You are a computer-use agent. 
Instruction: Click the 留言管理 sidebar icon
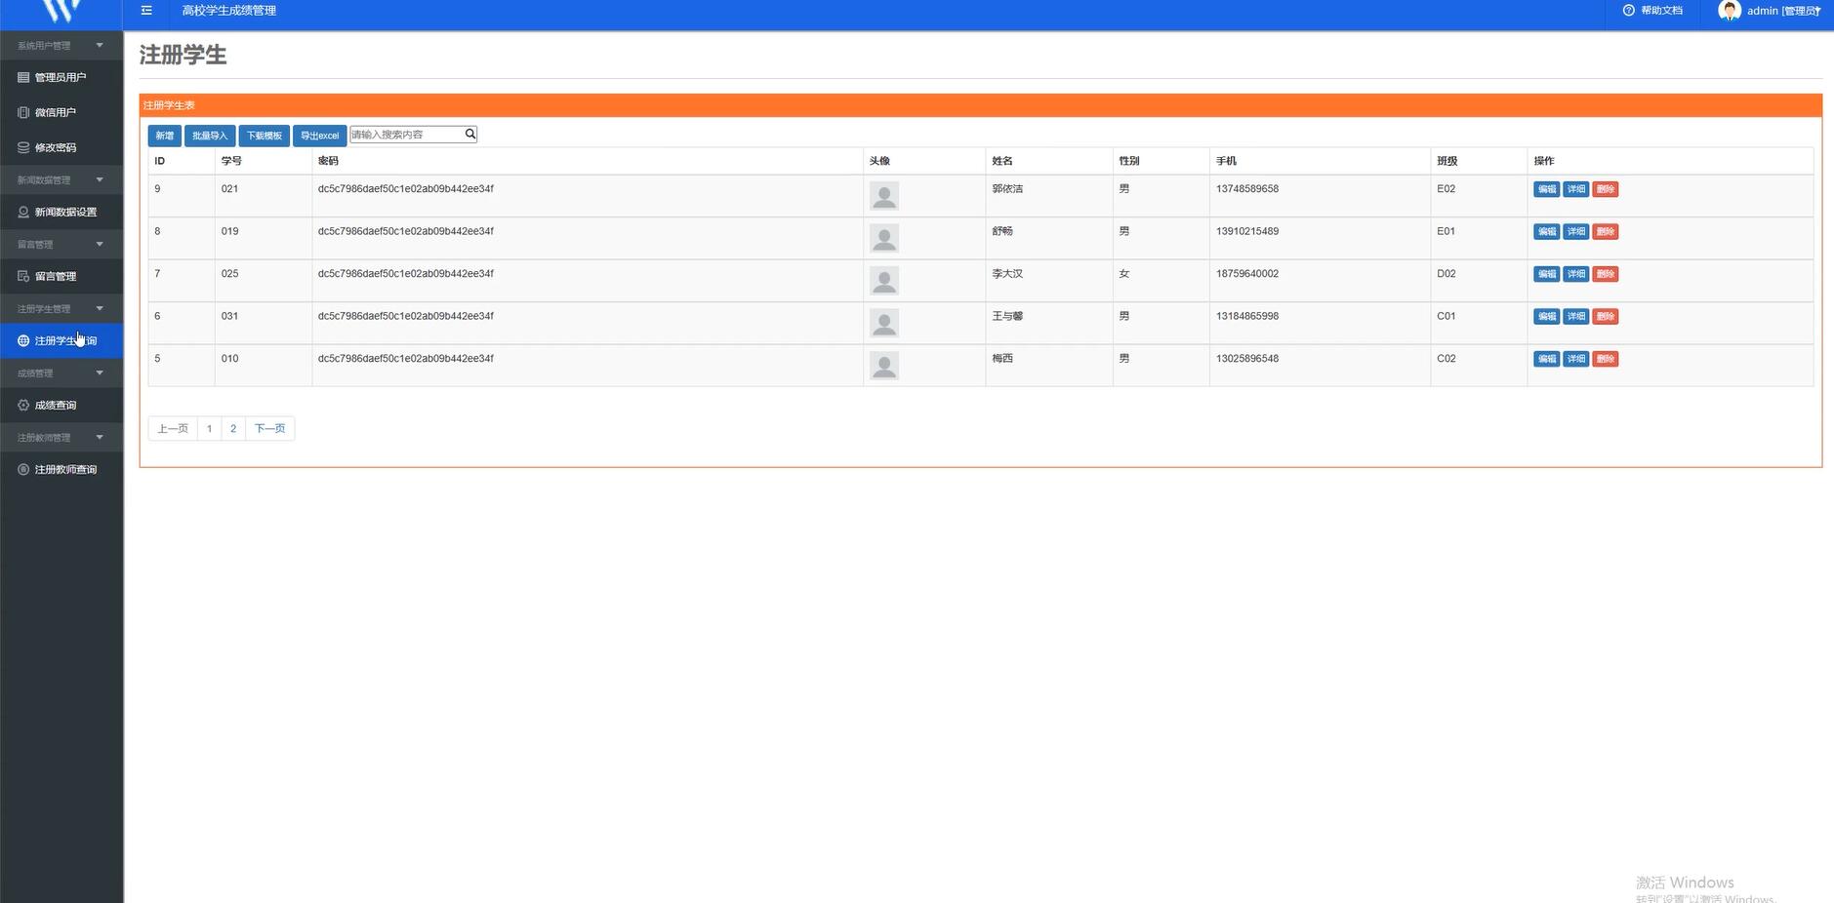click(23, 276)
